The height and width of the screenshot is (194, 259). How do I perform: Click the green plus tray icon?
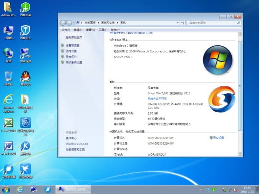(213, 190)
